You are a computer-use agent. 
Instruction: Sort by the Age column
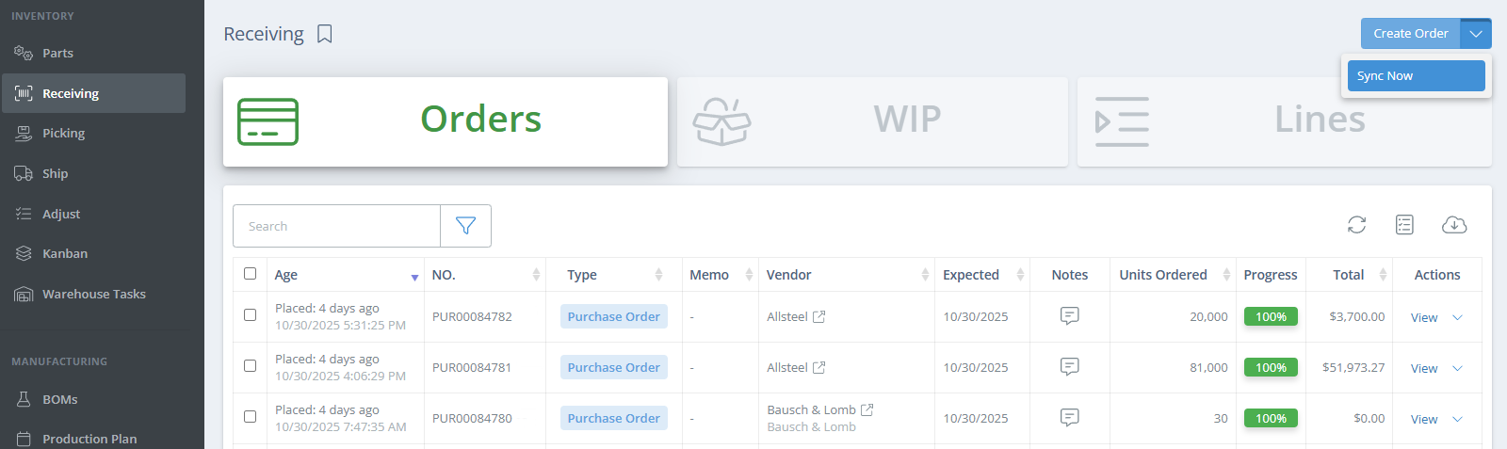tap(345, 275)
